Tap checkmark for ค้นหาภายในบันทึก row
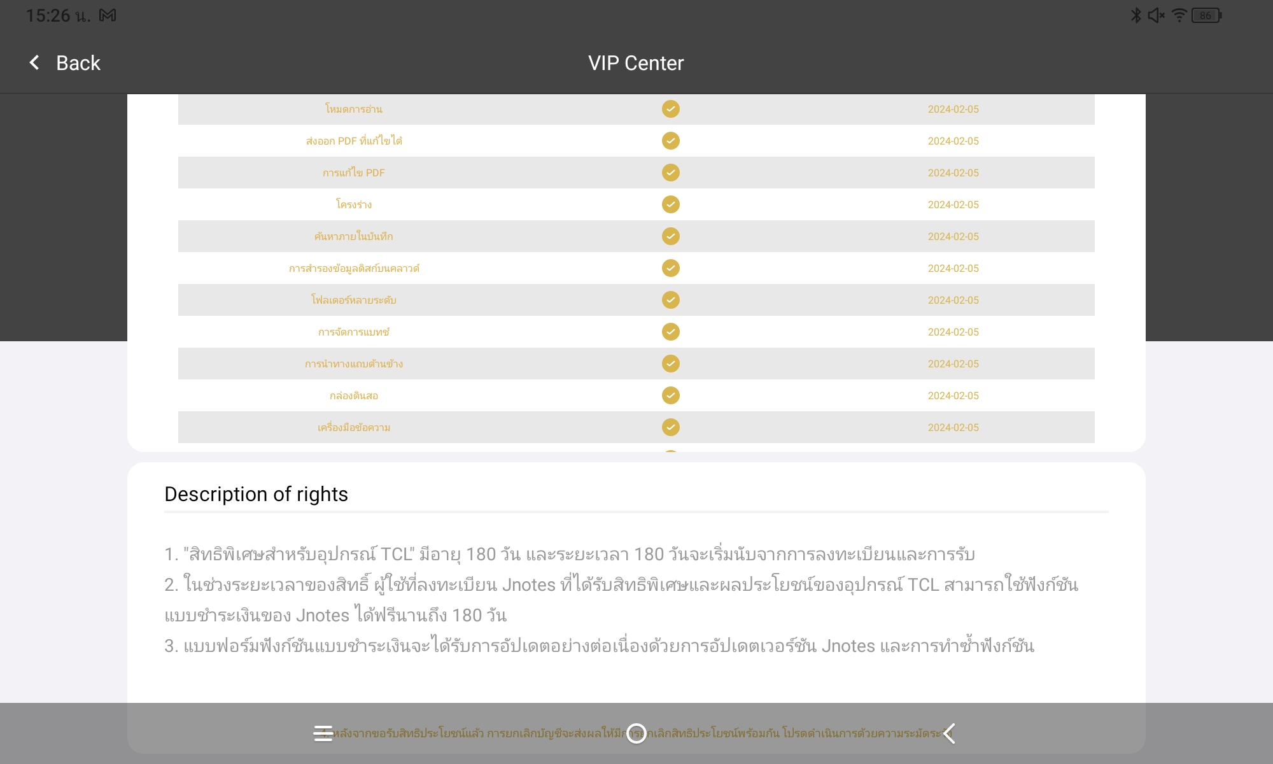The height and width of the screenshot is (764, 1273). pos(671,236)
